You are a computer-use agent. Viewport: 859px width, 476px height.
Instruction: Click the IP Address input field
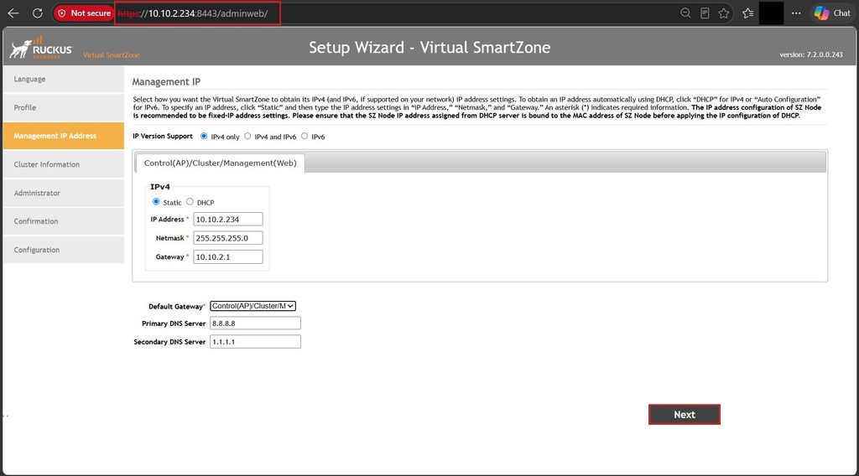228,220
